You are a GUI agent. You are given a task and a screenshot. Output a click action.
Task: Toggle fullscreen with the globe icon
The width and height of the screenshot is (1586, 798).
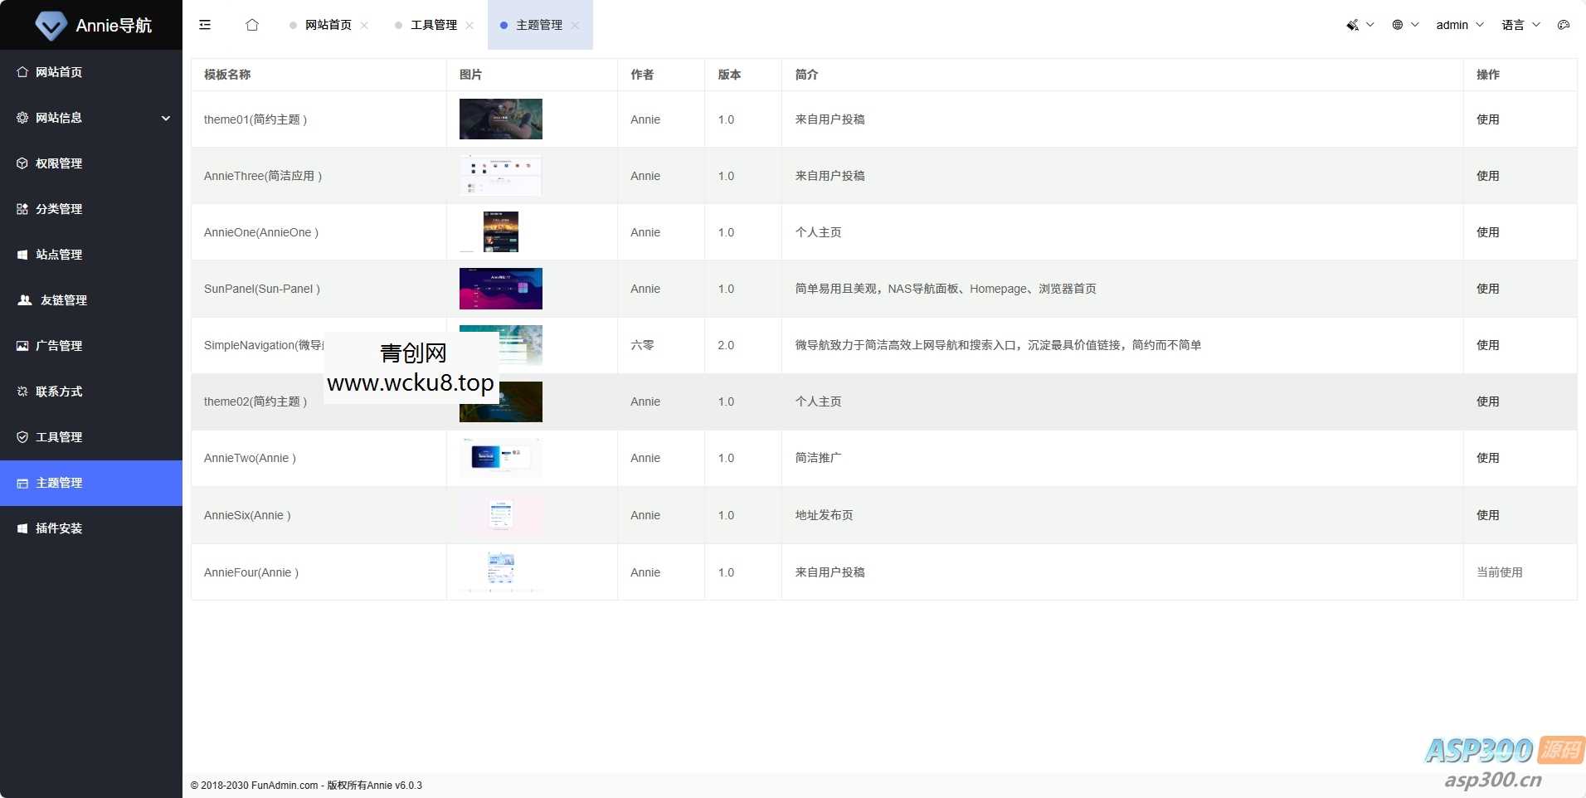coord(1399,25)
